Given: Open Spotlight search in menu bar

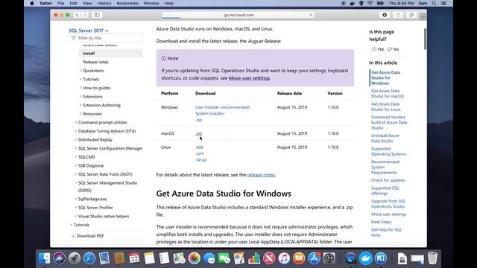Looking at the screenshot, I should click(434, 3).
